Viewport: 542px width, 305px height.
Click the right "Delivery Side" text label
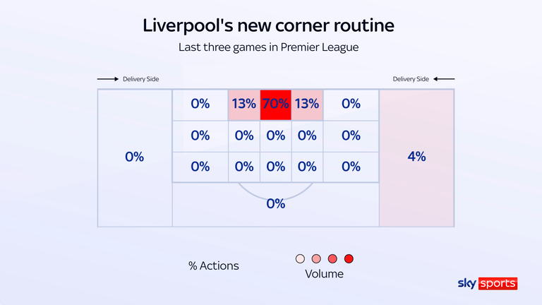(x=411, y=79)
